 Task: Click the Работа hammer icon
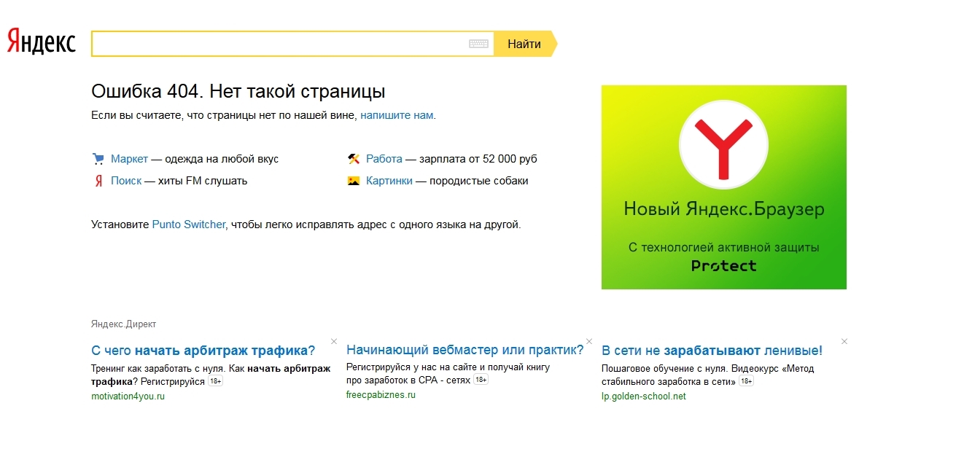click(x=354, y=159)
